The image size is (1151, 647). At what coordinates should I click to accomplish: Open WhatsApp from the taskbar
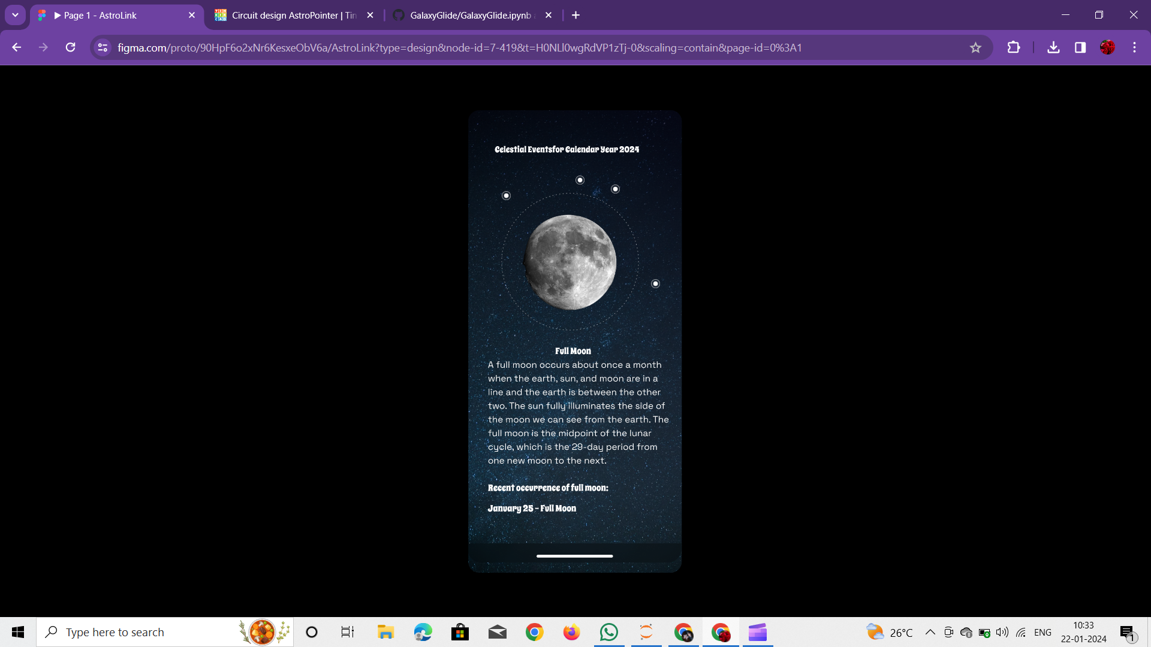(x=608, y=632)
